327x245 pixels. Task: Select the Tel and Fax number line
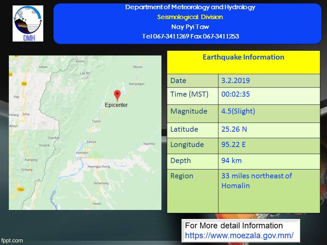pos(190,36)
